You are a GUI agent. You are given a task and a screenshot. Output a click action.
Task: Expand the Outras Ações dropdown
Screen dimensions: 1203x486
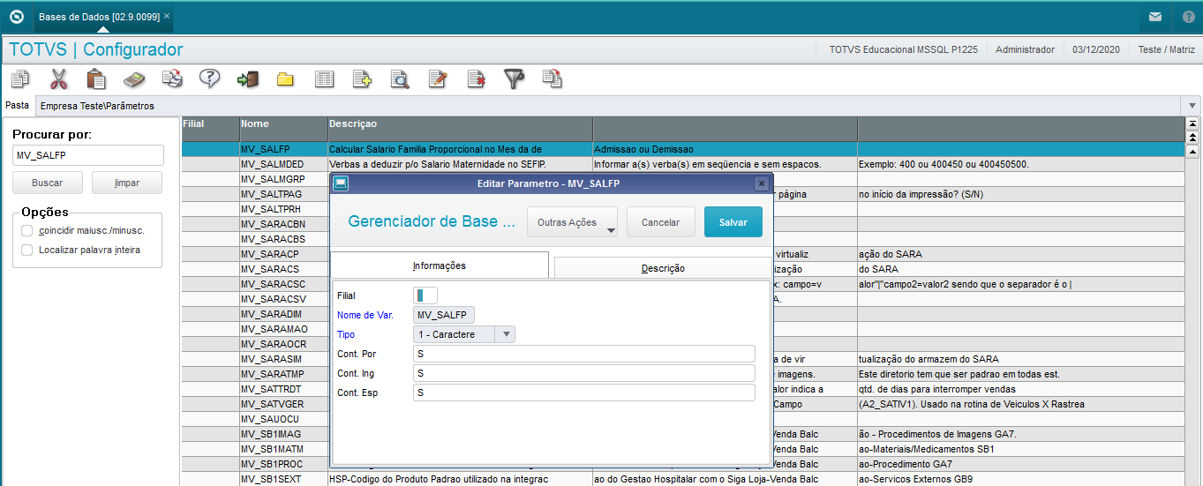[574, 222]
